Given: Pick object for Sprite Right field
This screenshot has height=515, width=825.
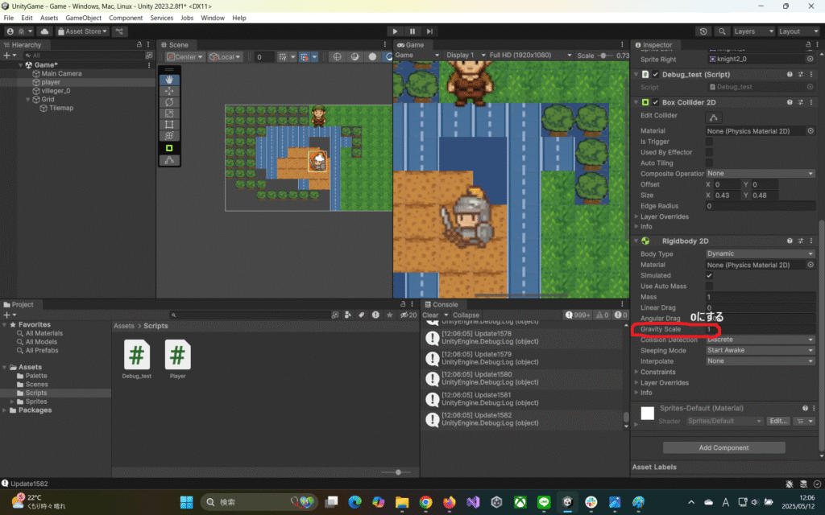Looking at the screenshot, I should click(x=810, y=59).
